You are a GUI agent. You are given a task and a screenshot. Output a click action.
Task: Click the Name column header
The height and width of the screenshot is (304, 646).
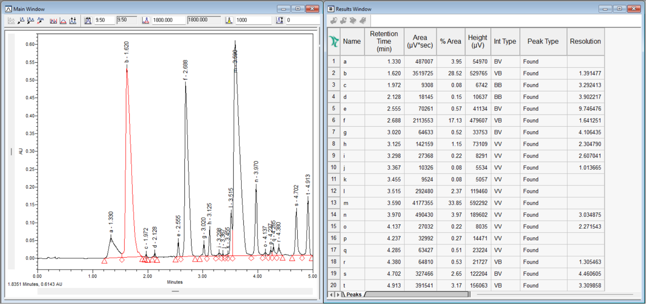pos(352,41)
